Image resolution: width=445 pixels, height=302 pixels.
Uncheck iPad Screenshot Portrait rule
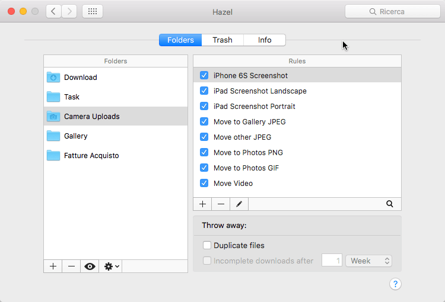204,106
